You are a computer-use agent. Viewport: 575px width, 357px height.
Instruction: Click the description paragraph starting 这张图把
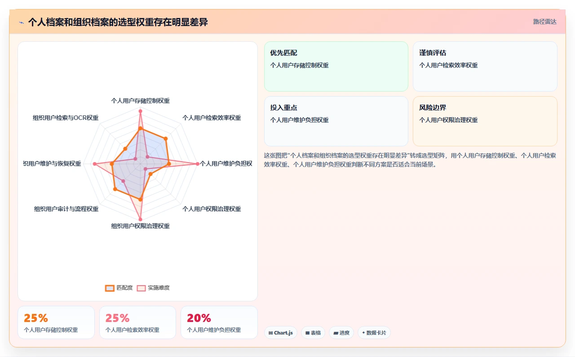(x=410, y=160)
